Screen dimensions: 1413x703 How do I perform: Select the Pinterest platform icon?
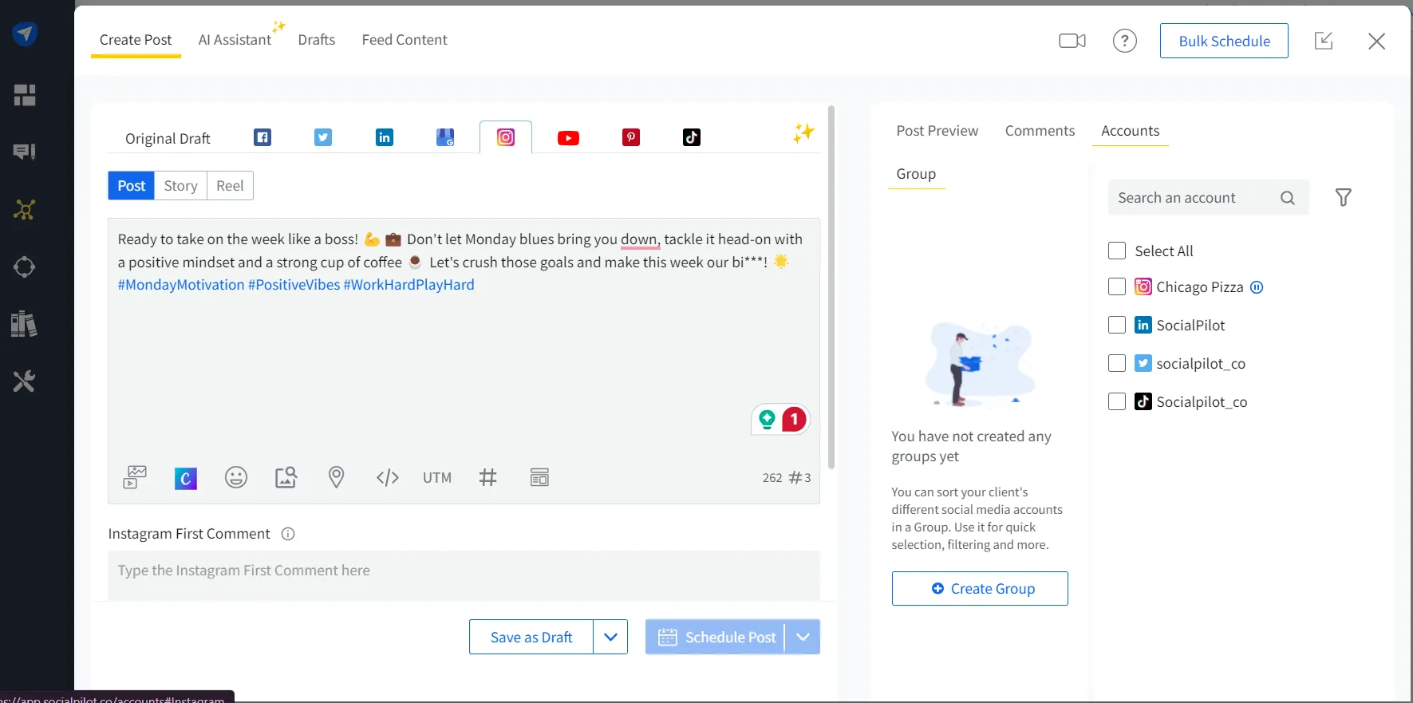coord(630,137)
